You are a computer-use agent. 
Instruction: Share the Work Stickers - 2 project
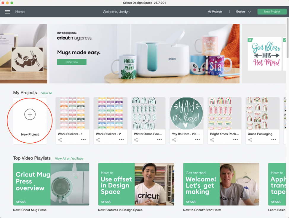point(98,140)
